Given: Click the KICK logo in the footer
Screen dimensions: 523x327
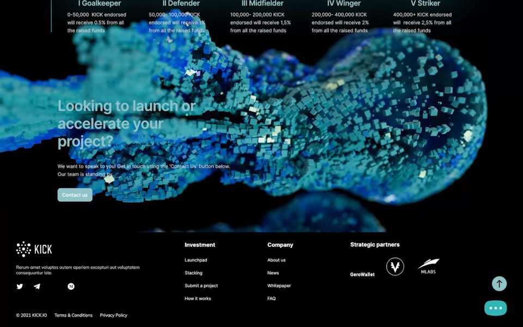Looking at the screenshot, I should click(x=34, y=249).
